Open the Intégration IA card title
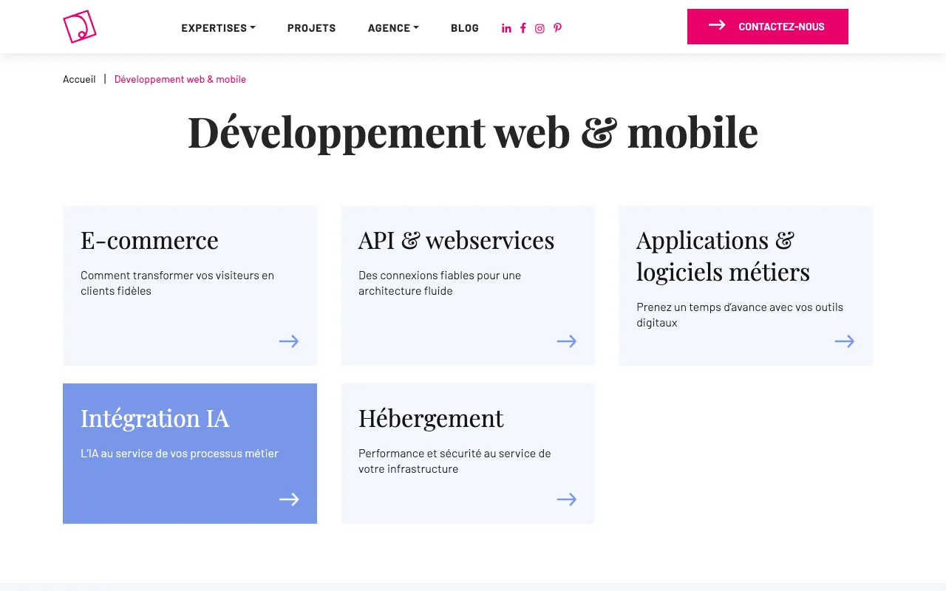Viewport: 946px width, 591px height. [x=154, y=418]
